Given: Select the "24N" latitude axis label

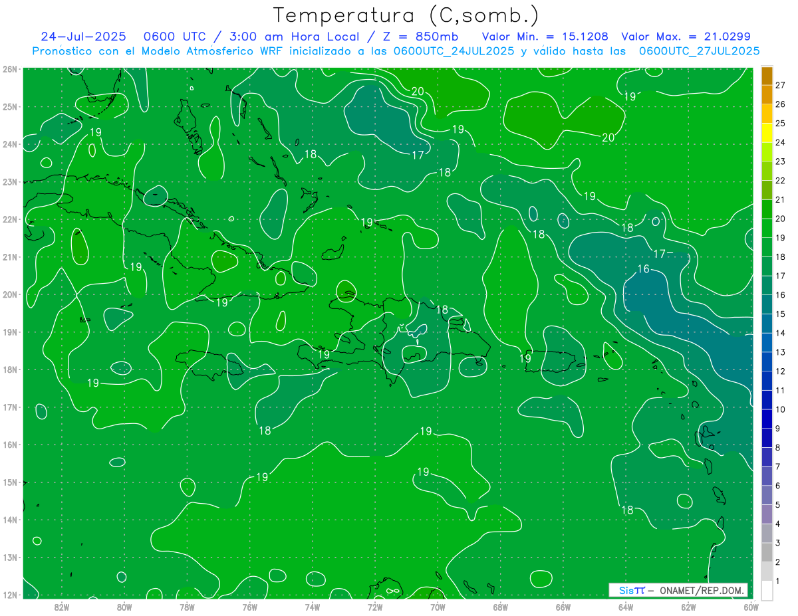Looking at the screenshot, I should coord(10,144).
